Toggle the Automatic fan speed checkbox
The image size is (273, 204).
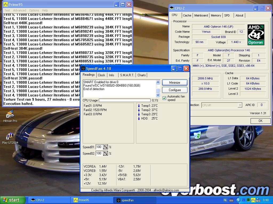164,98
